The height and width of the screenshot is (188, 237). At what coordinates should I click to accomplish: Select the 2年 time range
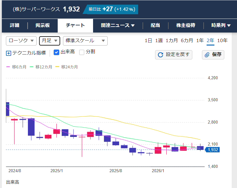click(210, 41)
